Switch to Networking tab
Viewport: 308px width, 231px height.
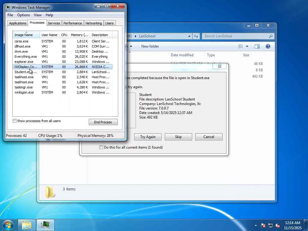tap(94, 23)
